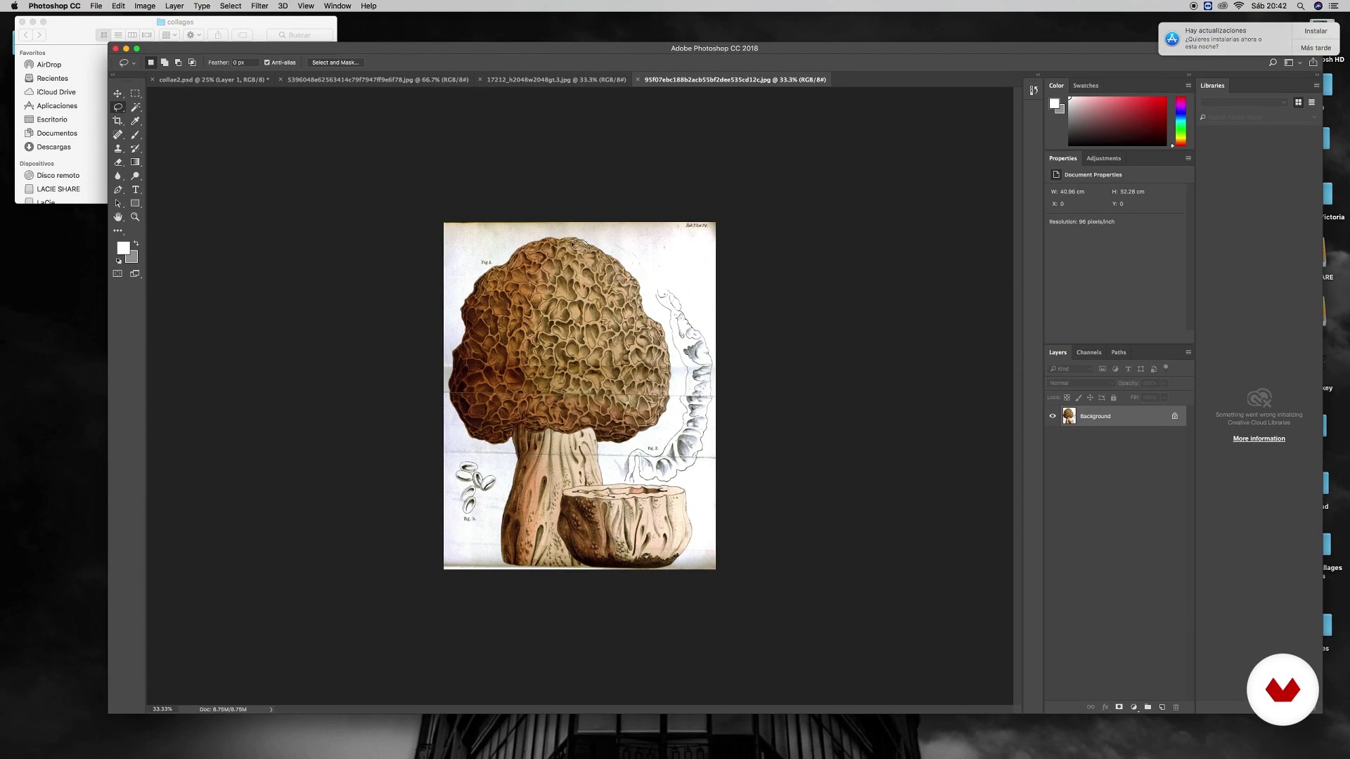Open the library selection dropdown
The width and height of the screenshot is (1350, 759).
tap(1244, 103)
